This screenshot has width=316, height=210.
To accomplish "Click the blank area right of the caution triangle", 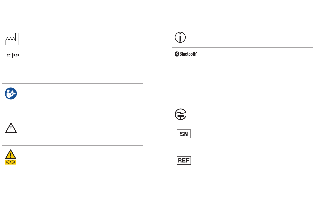I will pos(85,132).
